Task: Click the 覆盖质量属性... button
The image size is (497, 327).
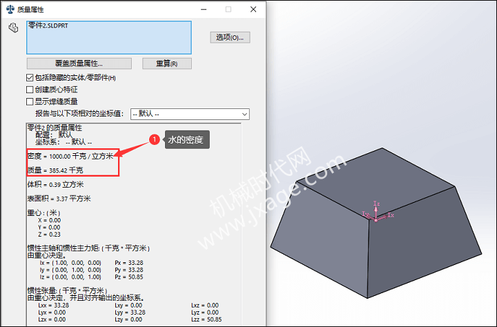Action: coord(79,63)
